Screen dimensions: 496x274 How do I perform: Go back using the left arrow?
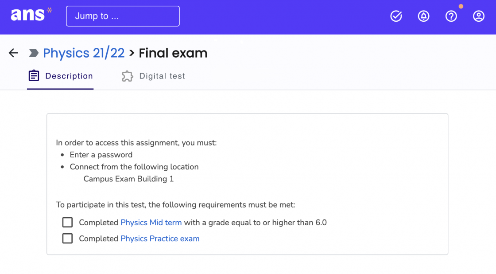pyautogui.click(x=13, y=53)
